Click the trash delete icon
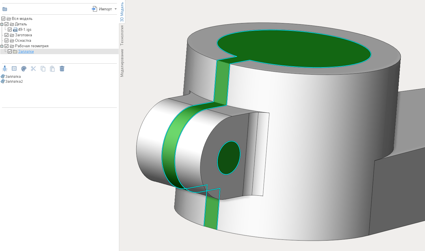Screen dimensions: 425x251 [62, 69]
